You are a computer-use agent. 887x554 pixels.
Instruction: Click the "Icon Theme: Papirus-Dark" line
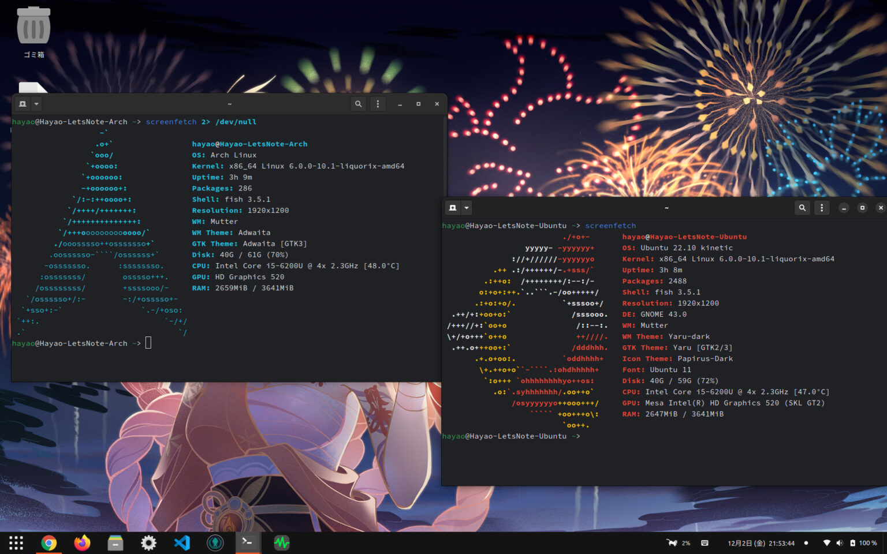[677, 359]
